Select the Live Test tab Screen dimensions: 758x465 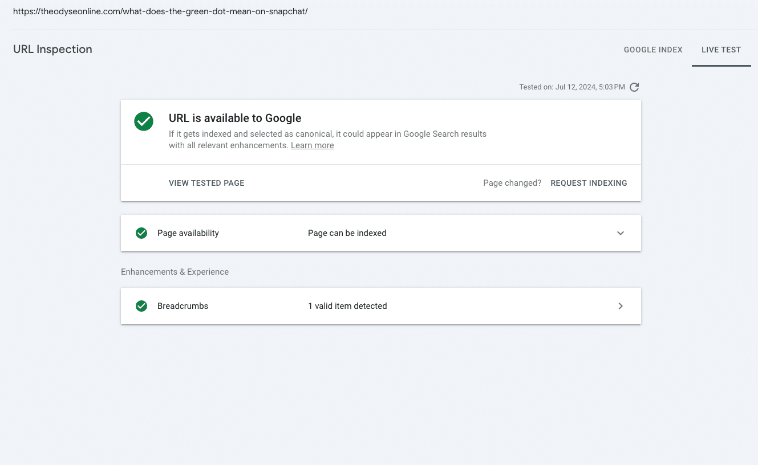pos(721,50)
